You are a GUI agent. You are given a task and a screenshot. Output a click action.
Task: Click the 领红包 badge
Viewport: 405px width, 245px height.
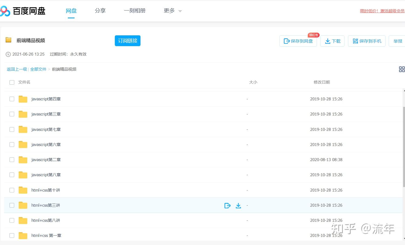point(314,35)
